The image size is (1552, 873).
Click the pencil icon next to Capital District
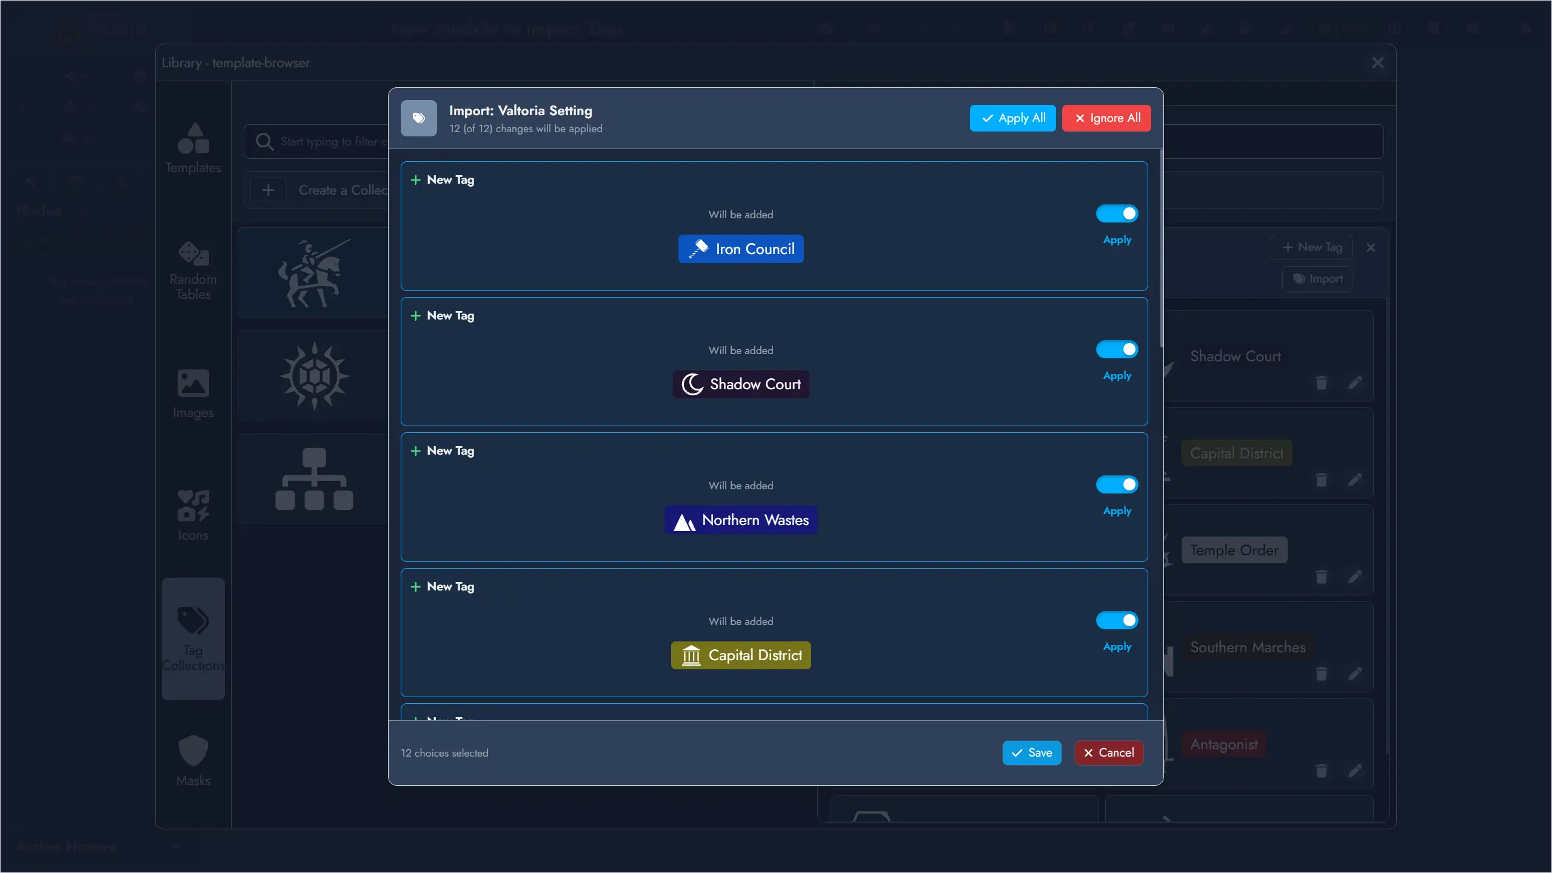[x=1356, y=480]
